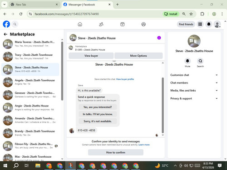Open Windows taskbar search
This screenshot has height=170, width=227.
[16, 165]
